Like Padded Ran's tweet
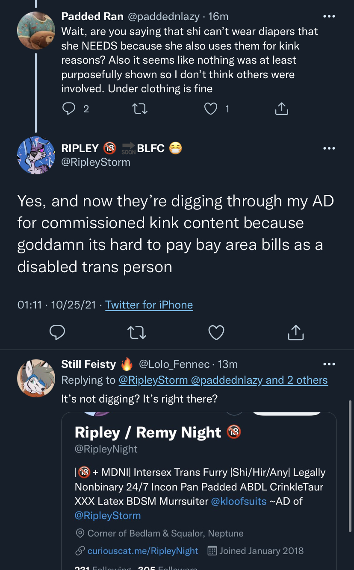 [x=211, y=109]
